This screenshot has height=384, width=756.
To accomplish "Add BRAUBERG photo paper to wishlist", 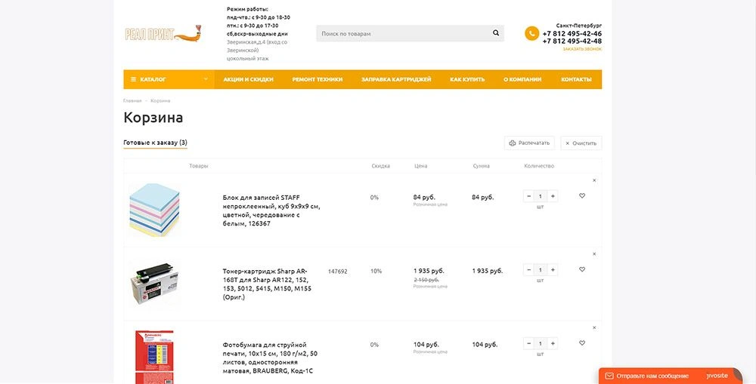I will pyautogui.click(x=582, y=343).
